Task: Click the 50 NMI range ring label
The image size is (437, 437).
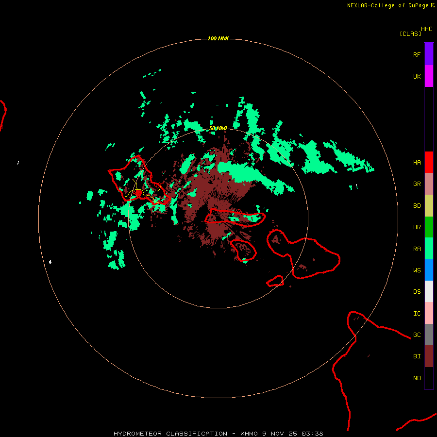Action: tap(218, 128)
